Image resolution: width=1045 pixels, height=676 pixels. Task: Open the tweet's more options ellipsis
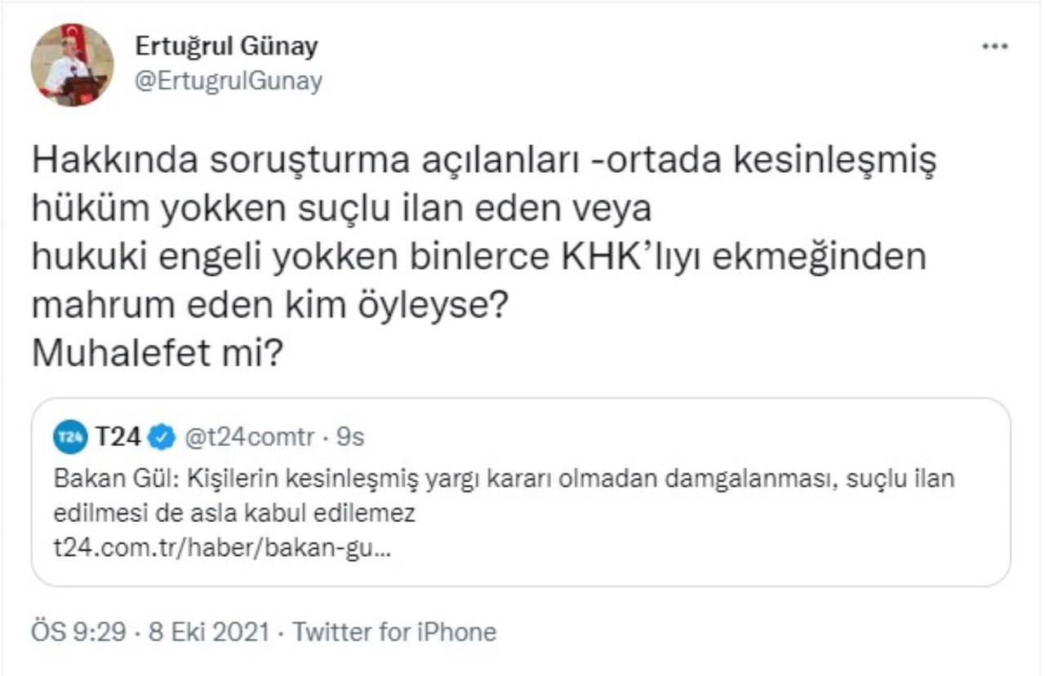[x=994, y=46]
